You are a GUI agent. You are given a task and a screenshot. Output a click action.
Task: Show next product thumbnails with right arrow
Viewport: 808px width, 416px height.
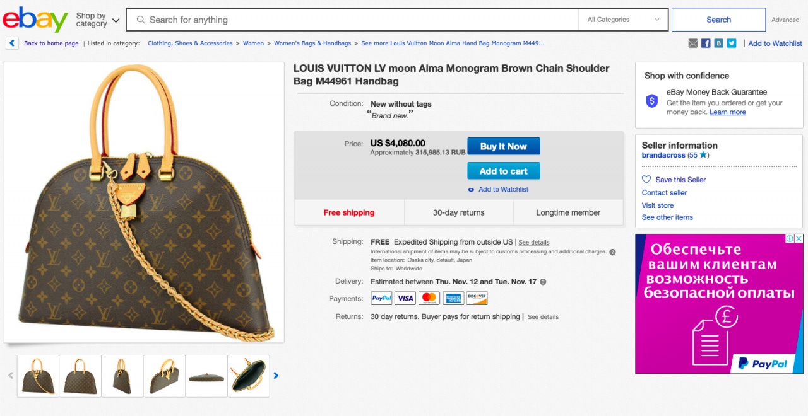276,376
